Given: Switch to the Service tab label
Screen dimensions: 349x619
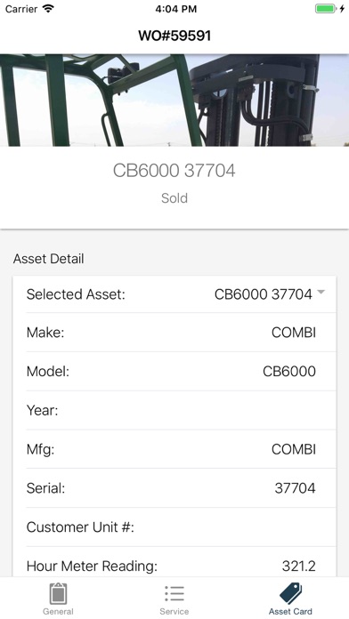Looking at the screenshot, I should pos(174,612).
